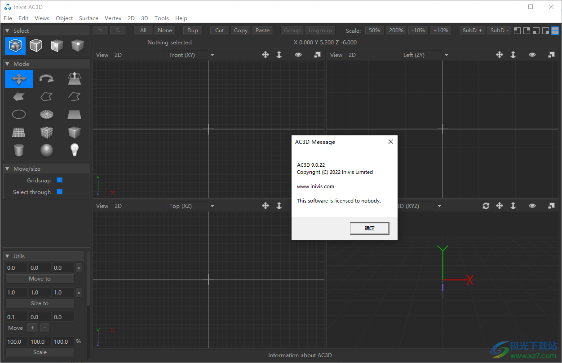Open the Vertex menu
The height and width of the screenshot is (363, 562).
coord(113,18)
